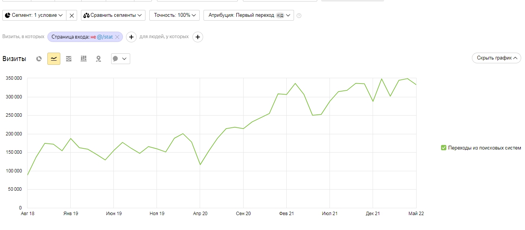Collapse chart via 'Скрыть график'
The height and width of the screenshot is (230, 525).
click(x=496, y=58)
